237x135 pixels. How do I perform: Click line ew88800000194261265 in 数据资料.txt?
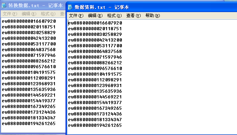(x=95, y=125)
